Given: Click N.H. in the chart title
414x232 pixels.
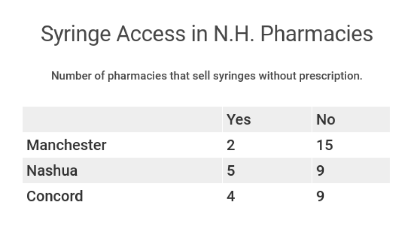Looking at the screenshot, I should [234, 34].
